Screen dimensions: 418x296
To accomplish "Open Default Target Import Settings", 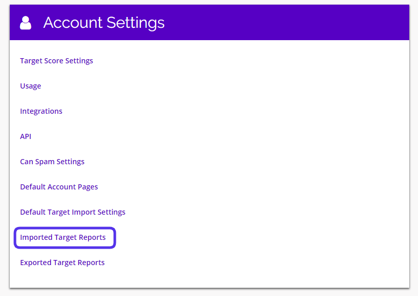I will point(73,212).
